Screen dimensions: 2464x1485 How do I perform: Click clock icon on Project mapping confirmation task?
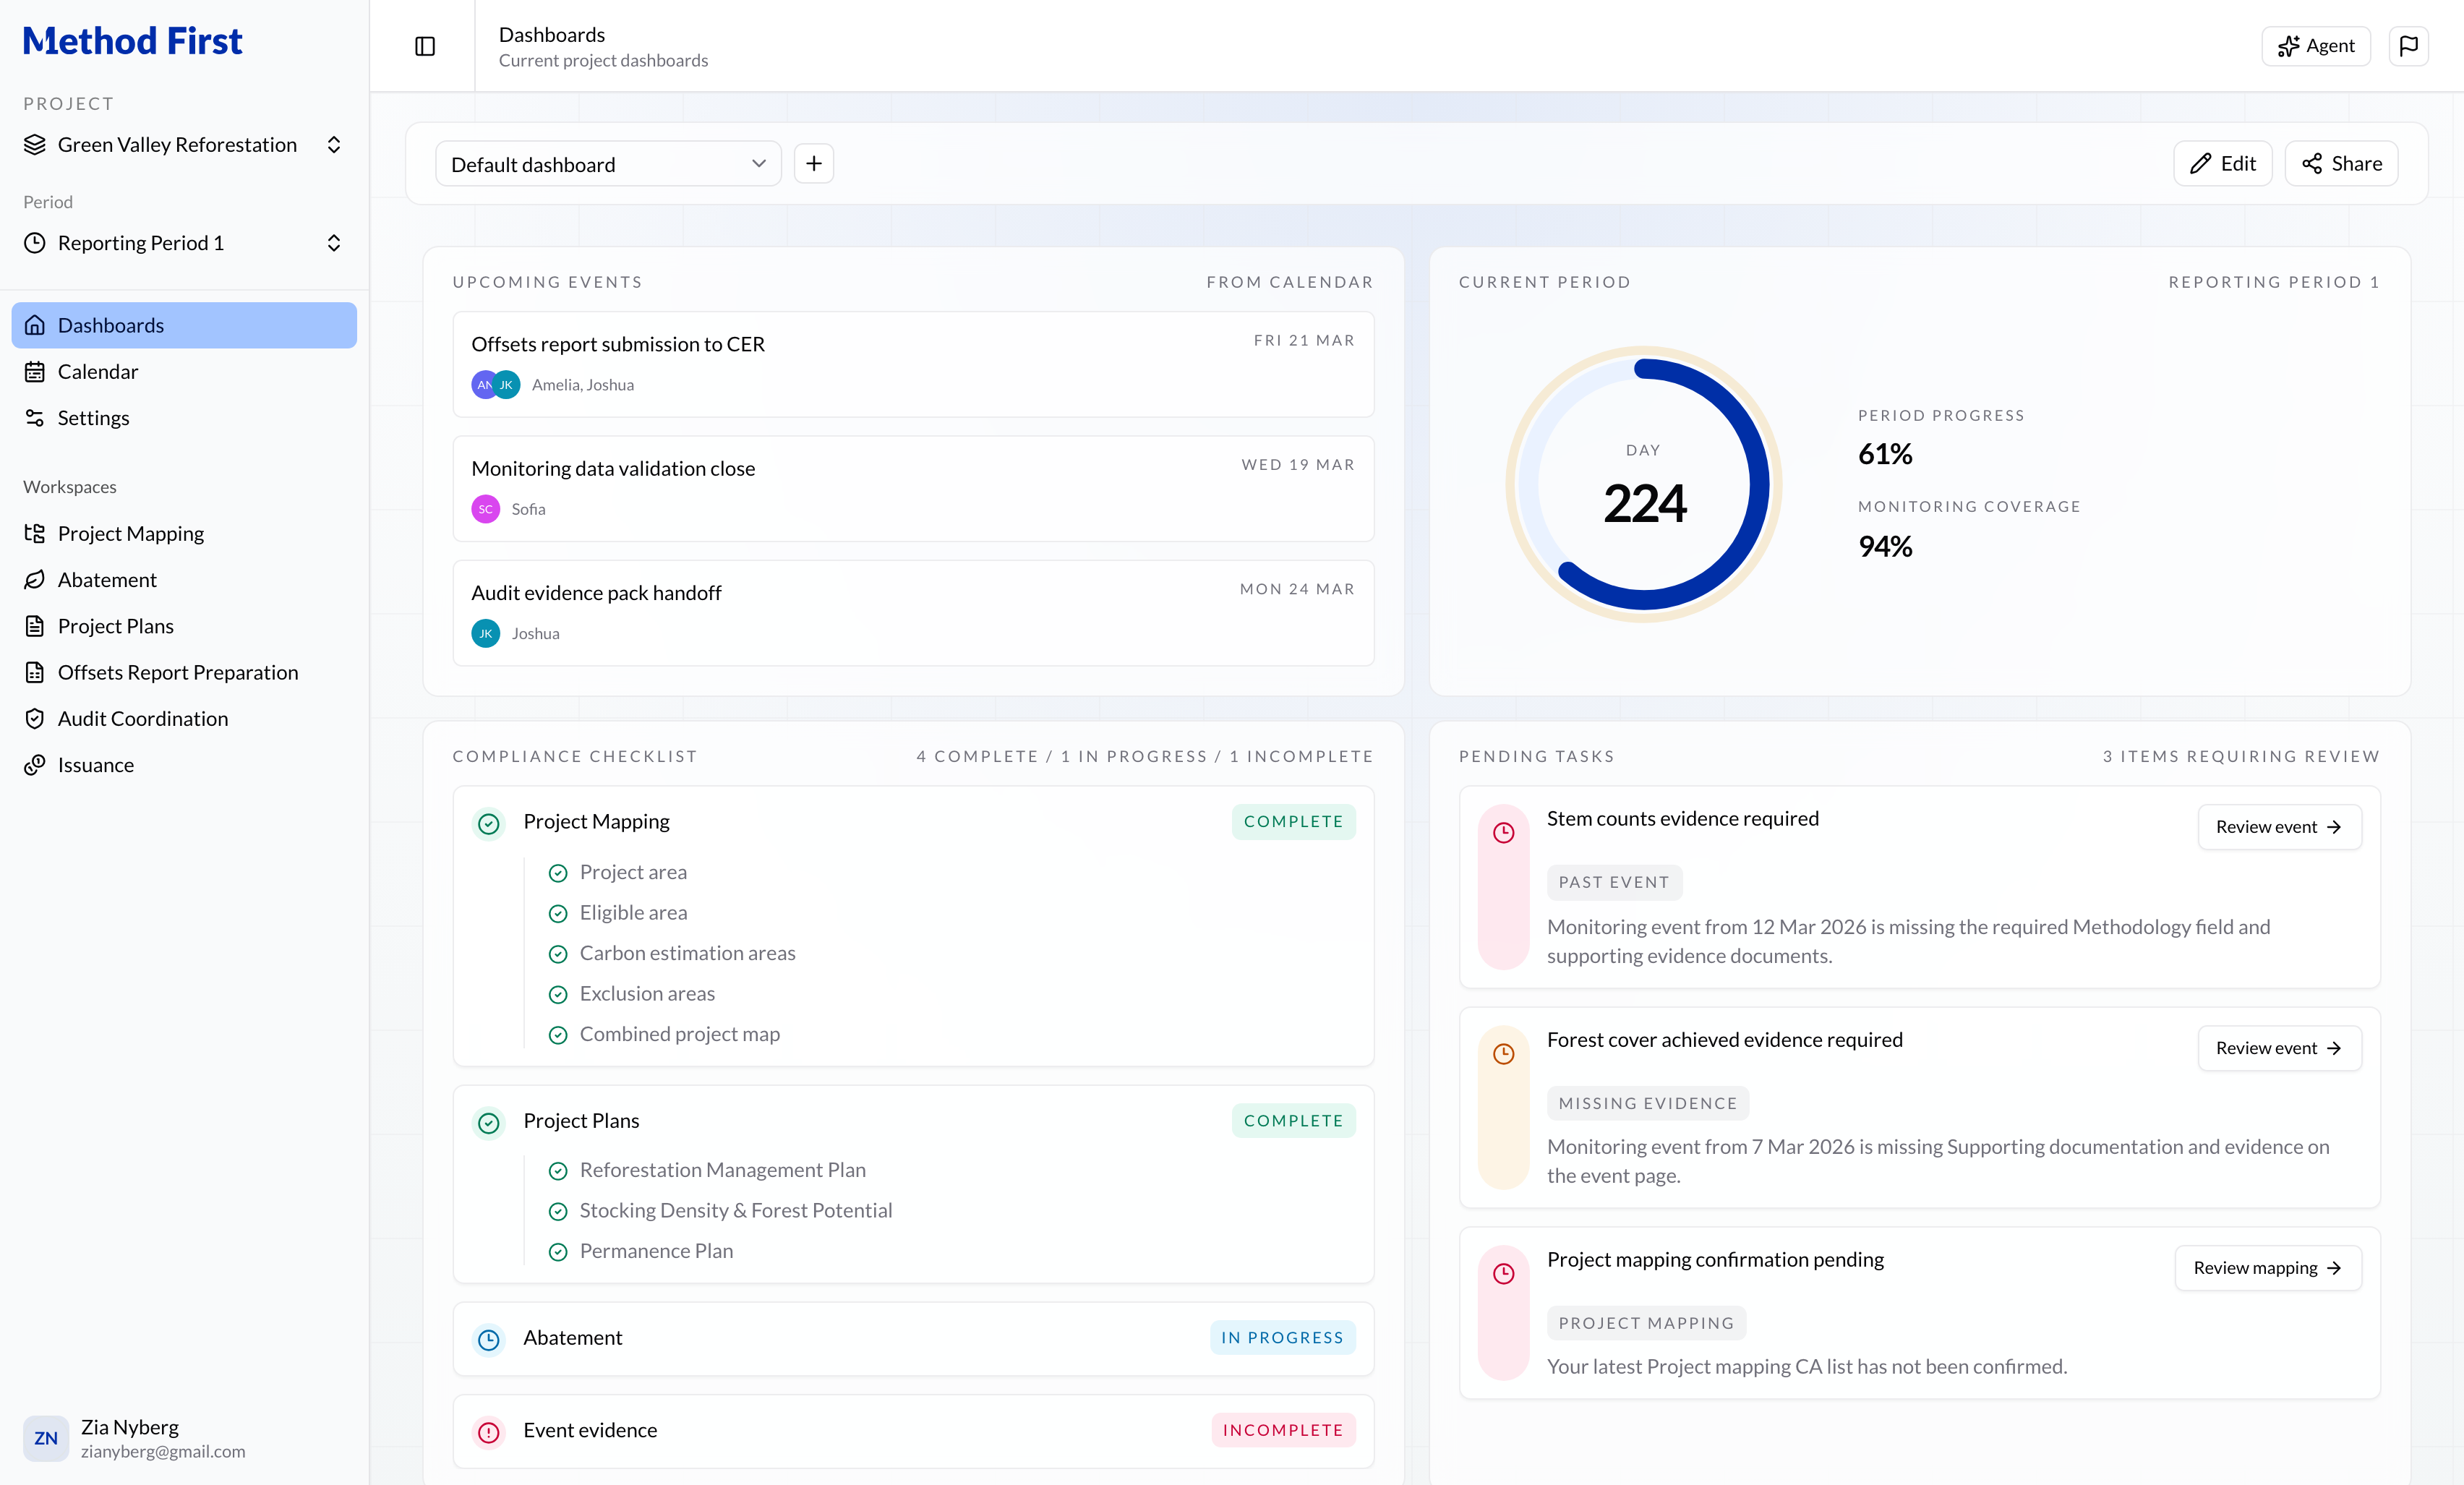pyautogui.click(x=1504, y=1274)
